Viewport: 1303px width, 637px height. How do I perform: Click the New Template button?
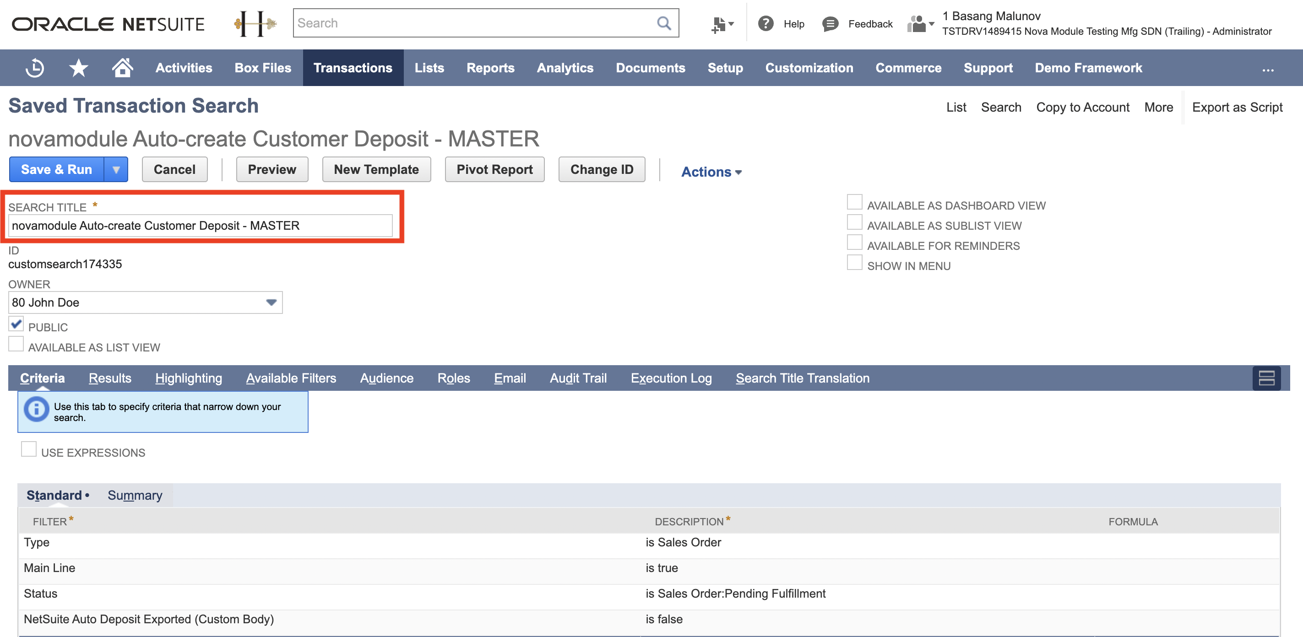pyautogui.click(x=376, y=169)
